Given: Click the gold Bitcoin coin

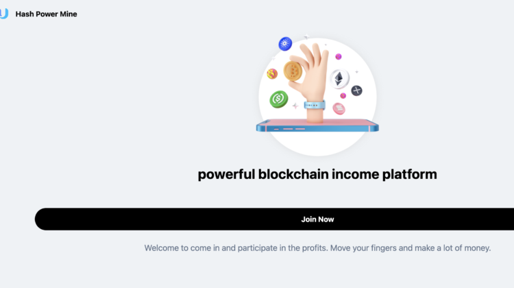Looking at the screenshot, I should (293, 70).
